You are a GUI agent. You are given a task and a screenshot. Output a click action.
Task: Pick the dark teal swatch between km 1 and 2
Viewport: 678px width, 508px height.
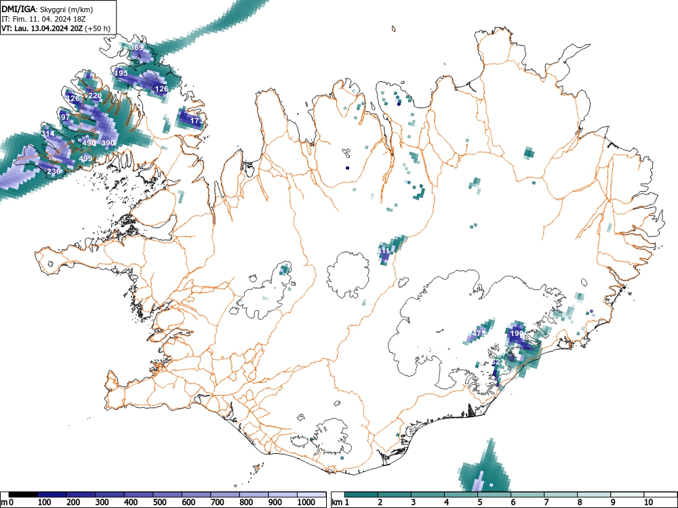pyautogui.click(x=361, y=494)
